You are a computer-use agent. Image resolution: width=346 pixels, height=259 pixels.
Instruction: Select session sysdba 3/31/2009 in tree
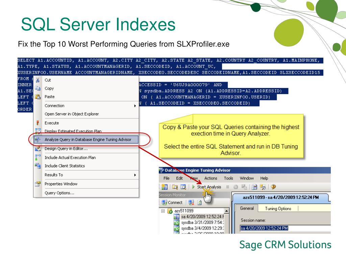[202, 223]
